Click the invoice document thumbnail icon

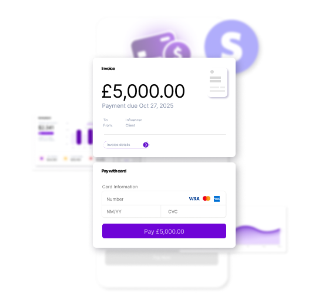(217, 82)
